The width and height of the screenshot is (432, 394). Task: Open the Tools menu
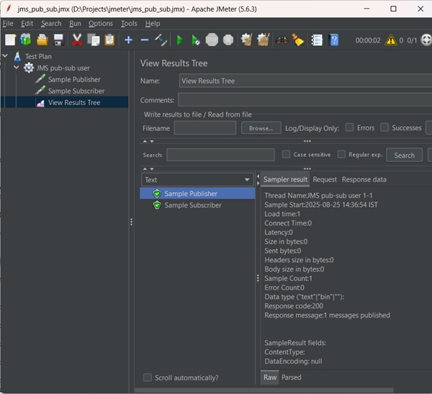[x=129, y=24]
